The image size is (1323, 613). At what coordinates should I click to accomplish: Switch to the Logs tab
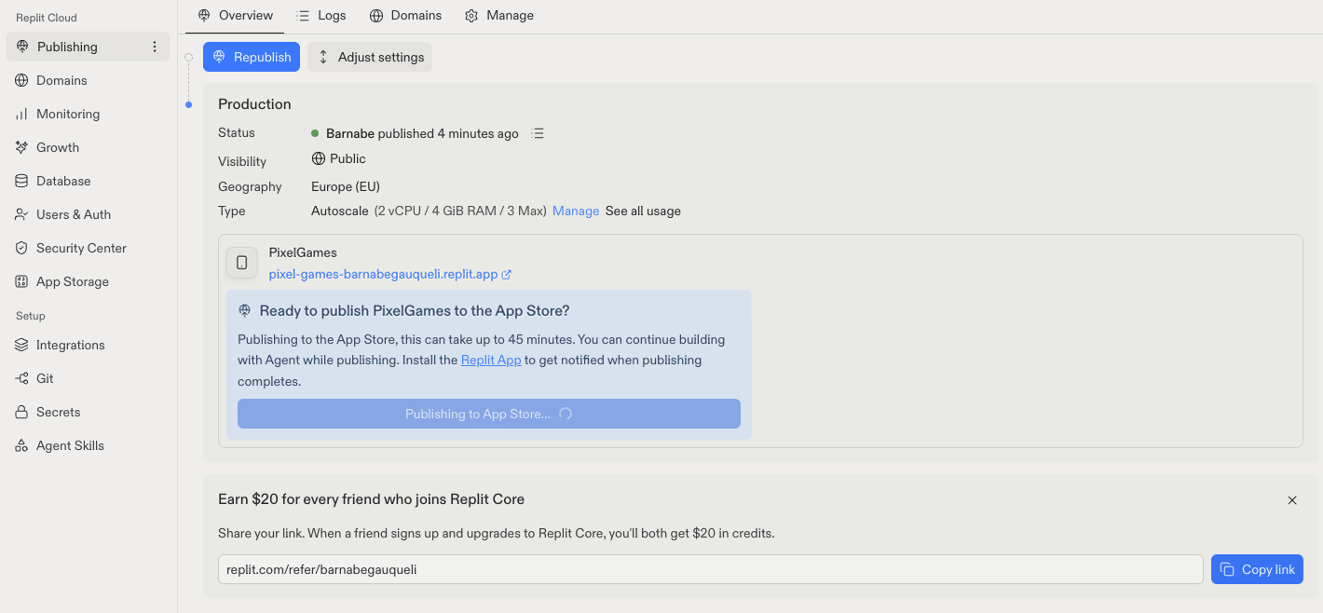click(x=321, y=16)
